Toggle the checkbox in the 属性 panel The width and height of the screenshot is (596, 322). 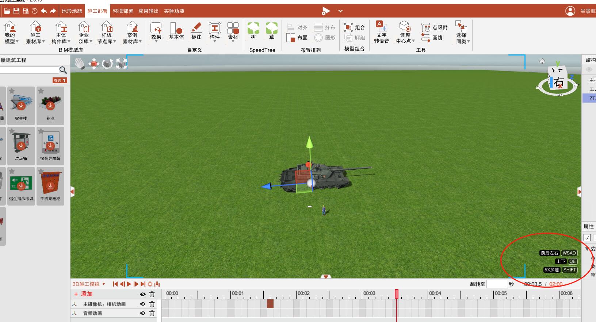pyautogui.click(x=587, y=238)
